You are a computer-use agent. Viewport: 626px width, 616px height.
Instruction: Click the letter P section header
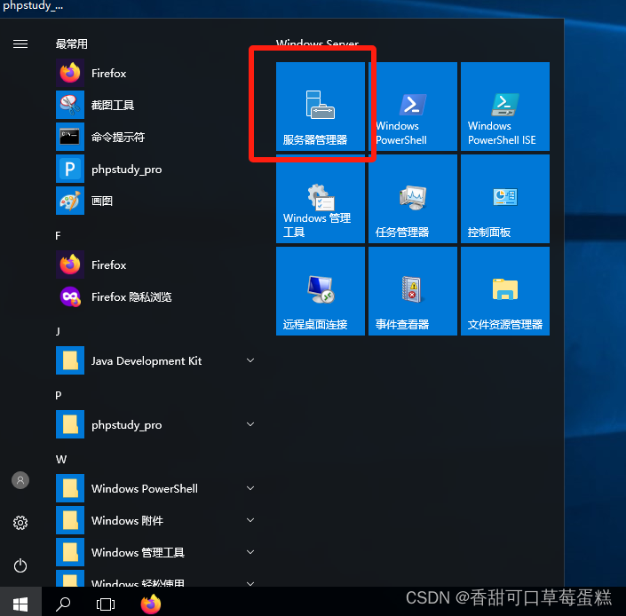pos(59,395)
